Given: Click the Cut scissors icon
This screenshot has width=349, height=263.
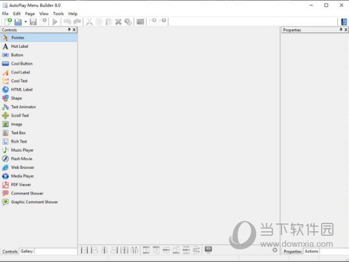Looking at the screenshot, I should [x=90, y=22].
